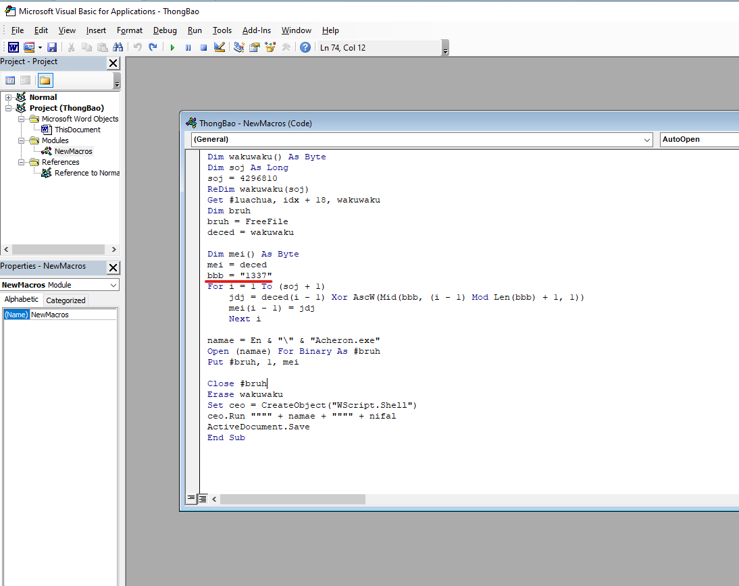Click code window horizontal scrollbar left arrow
The image size is (739, 586).
214,499
